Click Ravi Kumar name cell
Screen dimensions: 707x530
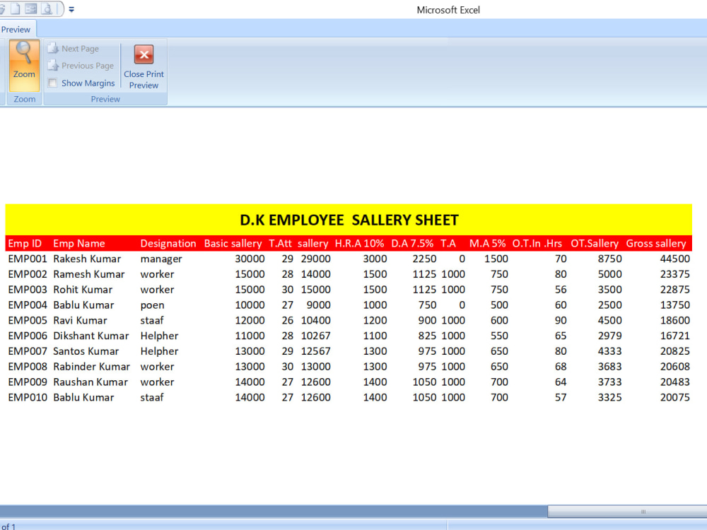click(81, 320)
